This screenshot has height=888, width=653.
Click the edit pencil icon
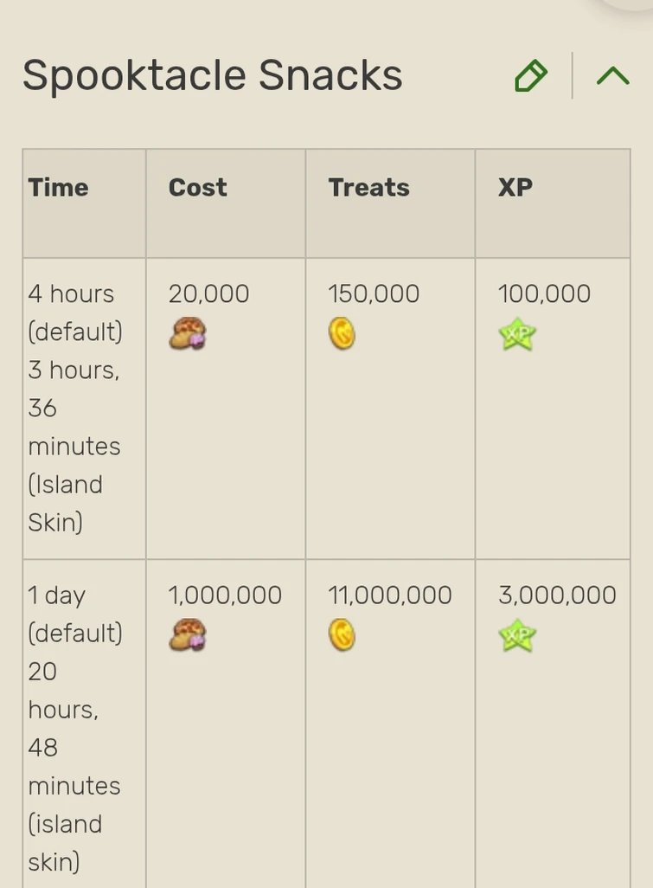[530, 76]
